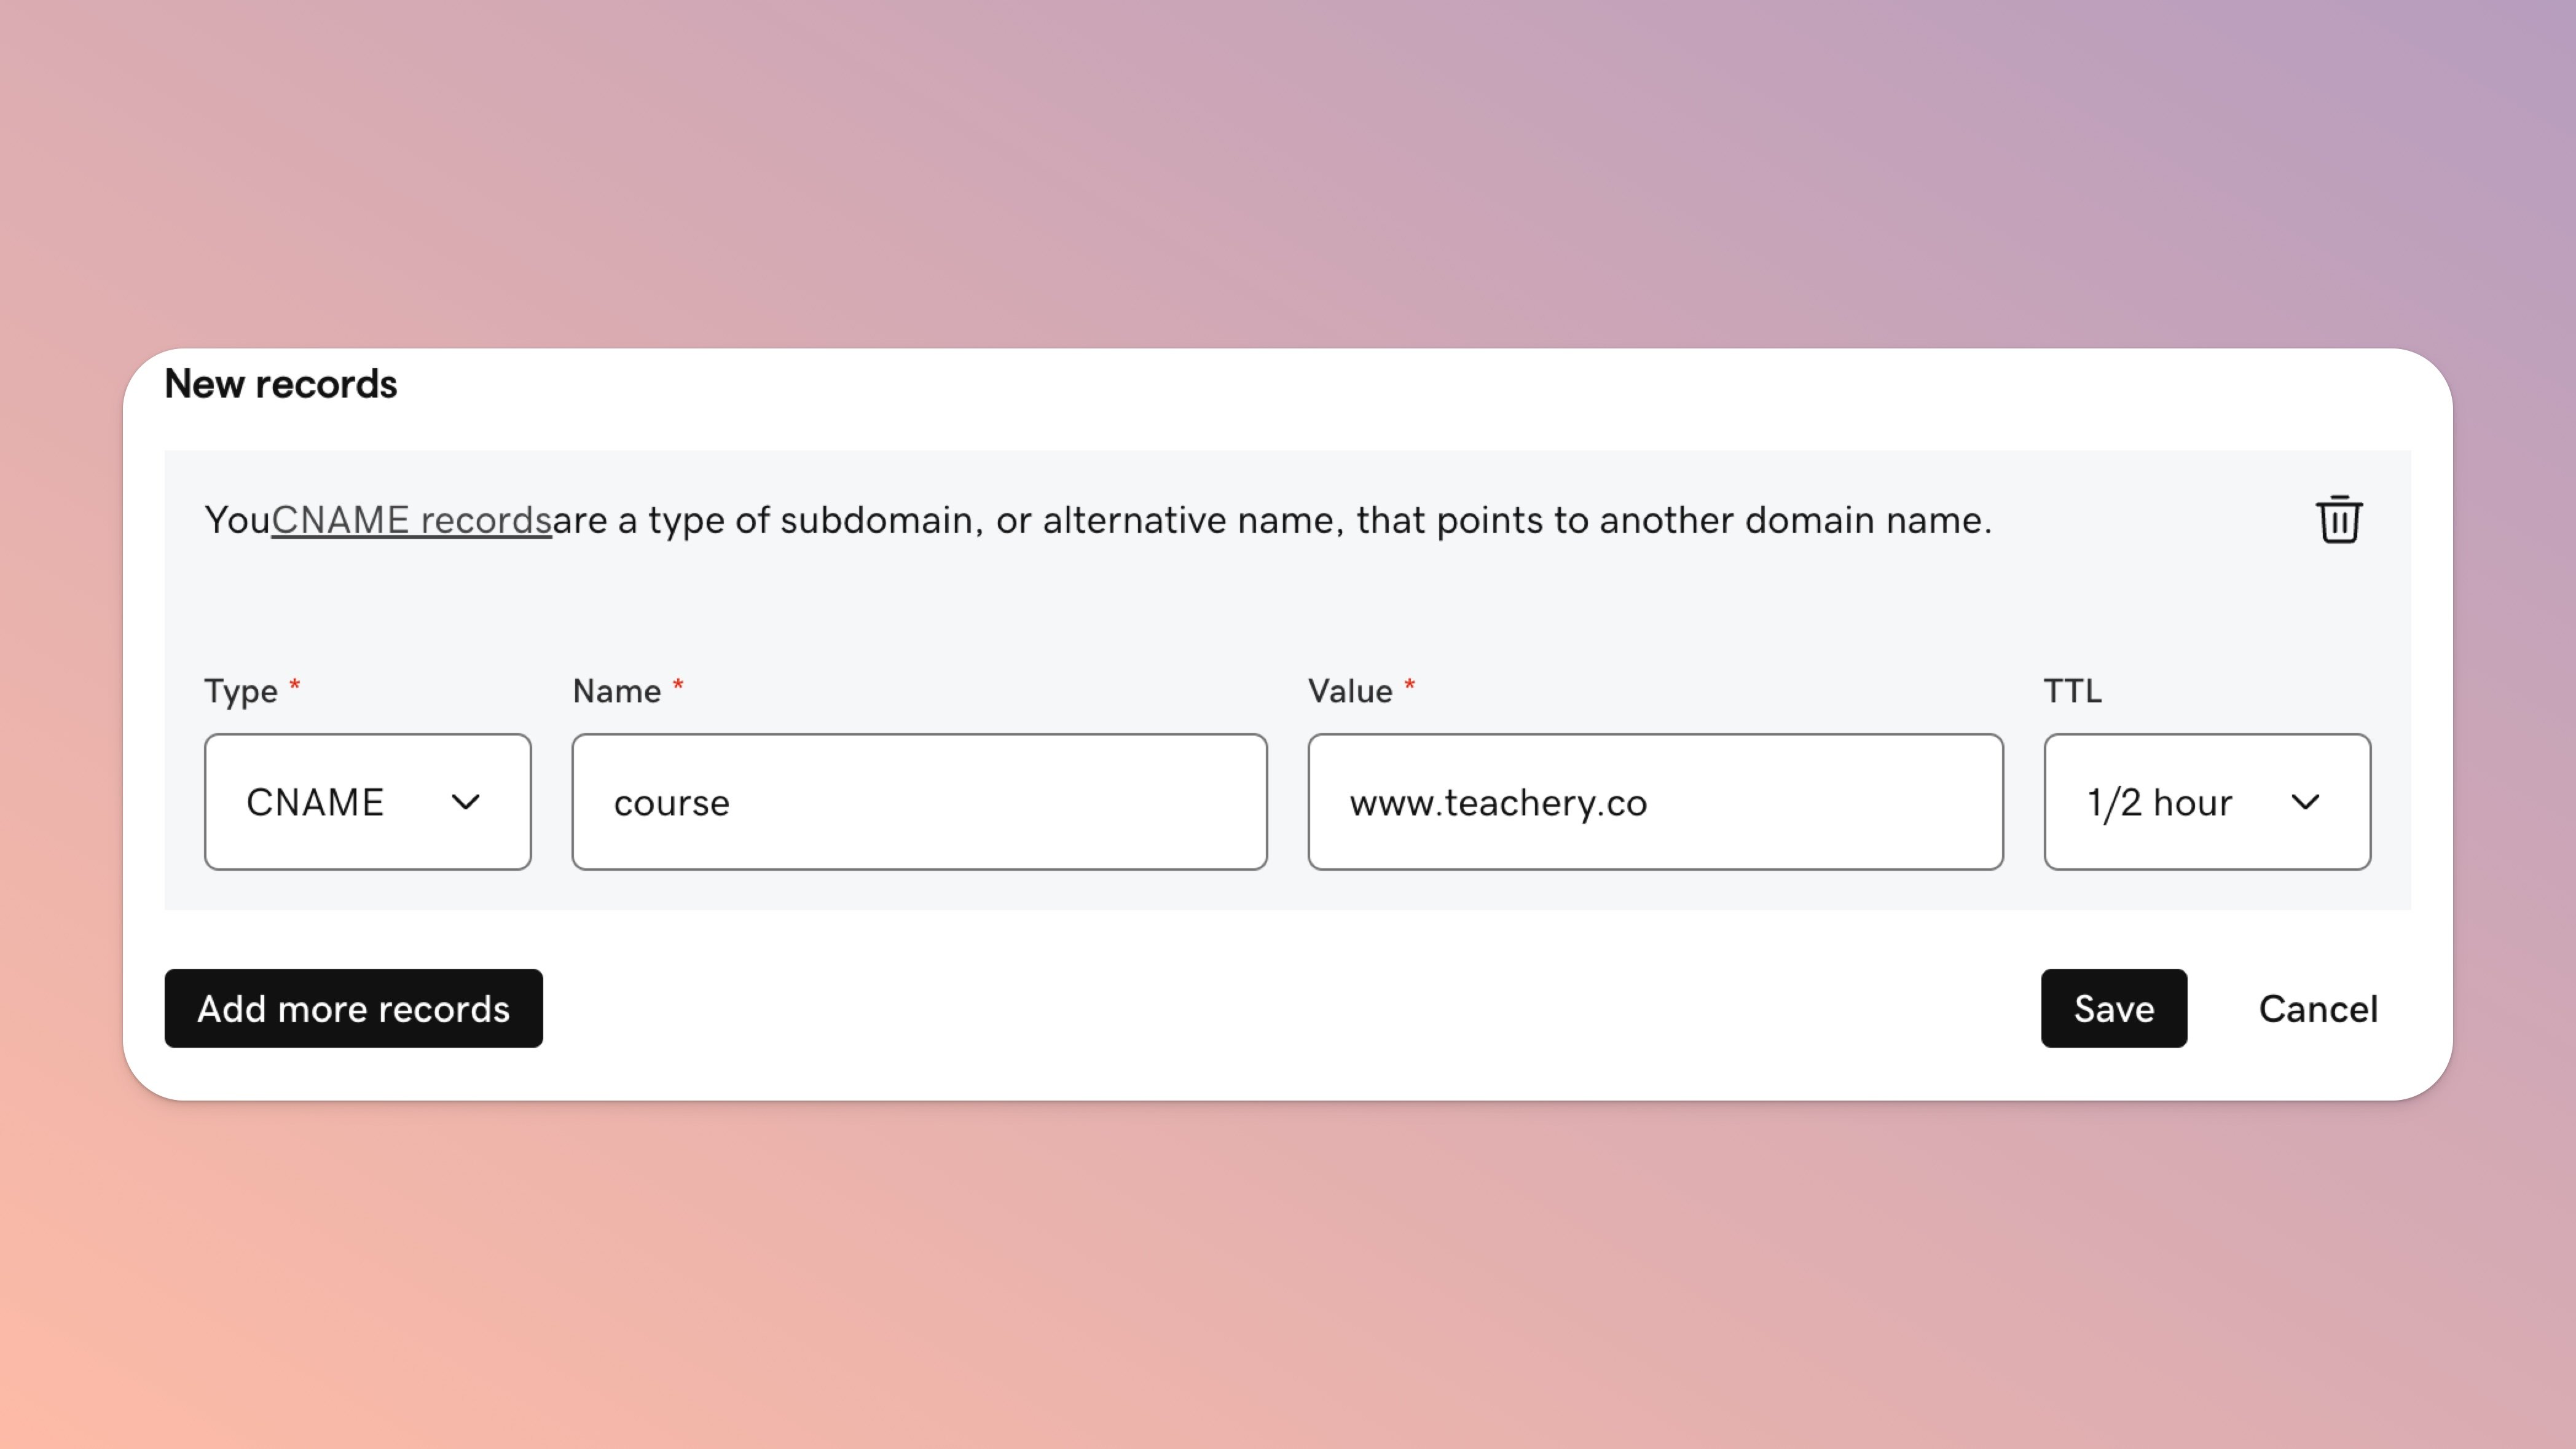The image size is (2576, 1449).
Task: Click the subdomain description text
Action: [1270, 520]
